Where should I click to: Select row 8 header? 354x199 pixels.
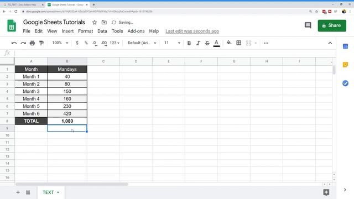click(7, 121)
